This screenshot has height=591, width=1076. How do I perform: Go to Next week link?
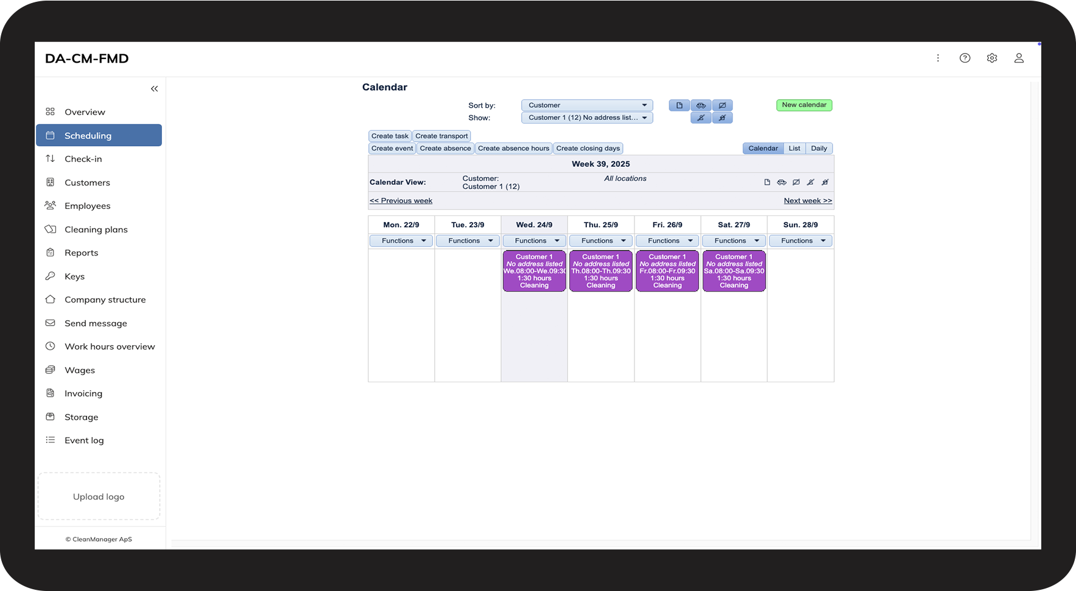tap(807, 200)
